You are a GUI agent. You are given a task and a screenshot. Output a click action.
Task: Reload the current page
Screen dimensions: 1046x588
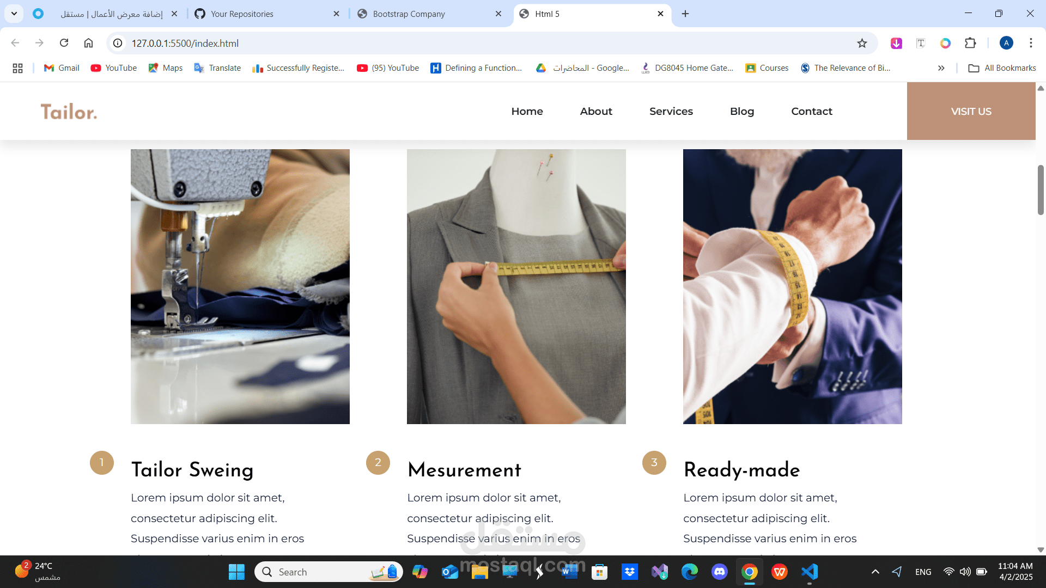tap(64, 43)
